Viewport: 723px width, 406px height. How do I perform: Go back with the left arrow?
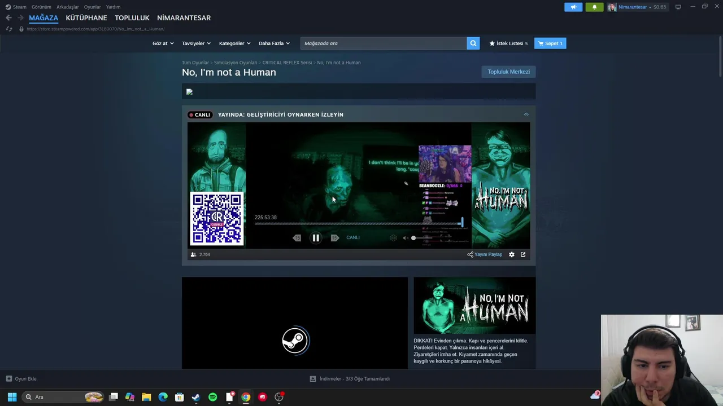tap(8, 18)
